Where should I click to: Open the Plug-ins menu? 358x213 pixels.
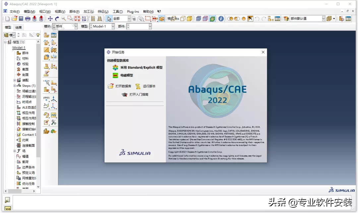132,11
